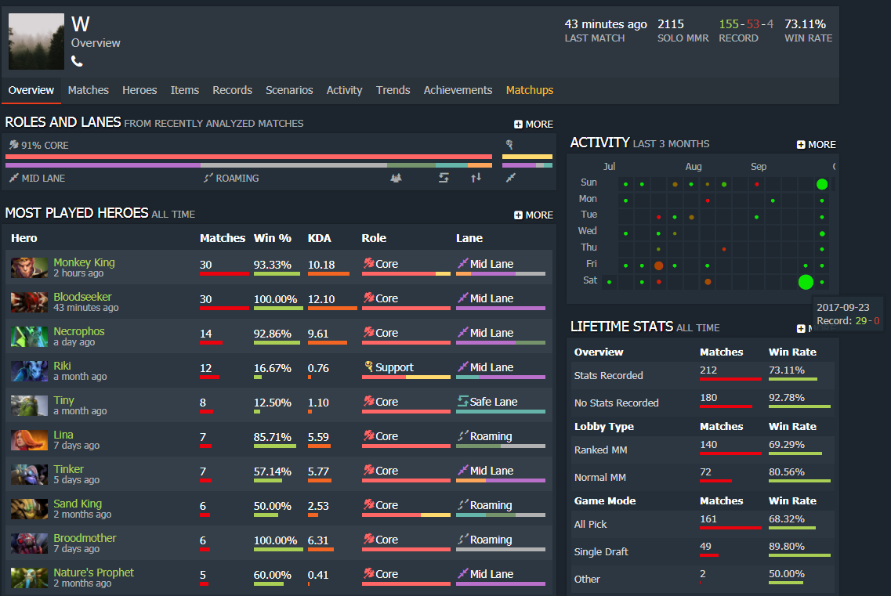Click the Ranked MM 69.29% win rate
This screenshot has height=596, width=891.
[x=787, y=444]
